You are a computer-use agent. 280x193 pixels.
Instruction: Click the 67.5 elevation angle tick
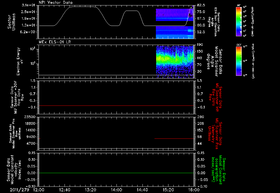tap(201, 19)
